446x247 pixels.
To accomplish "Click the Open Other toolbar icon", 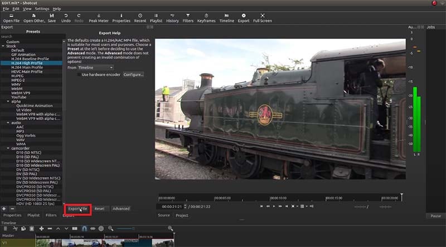I will click(34, 18).
